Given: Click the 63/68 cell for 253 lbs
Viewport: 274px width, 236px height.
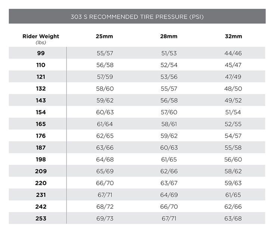Looking at the screenshot, I should click(233, 218).
